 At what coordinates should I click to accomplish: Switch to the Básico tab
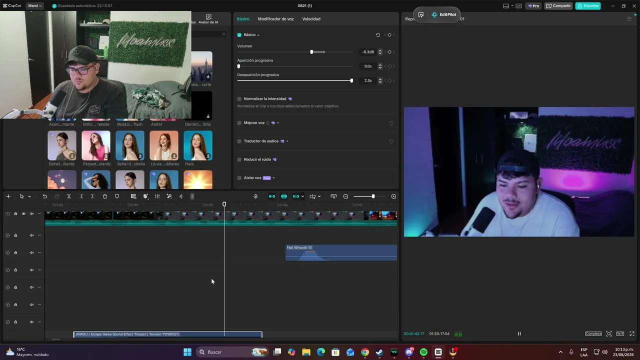tap(243, 19)
